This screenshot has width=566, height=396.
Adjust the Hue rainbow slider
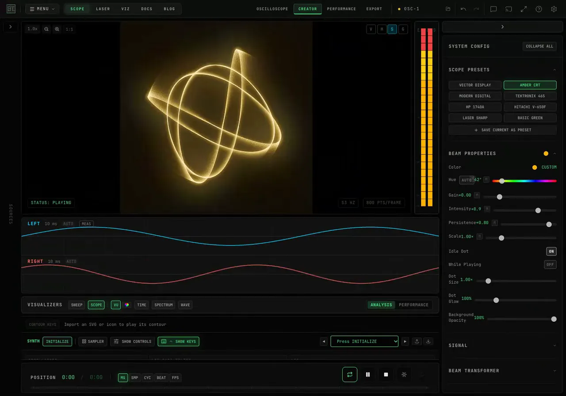tap(524, 181)
